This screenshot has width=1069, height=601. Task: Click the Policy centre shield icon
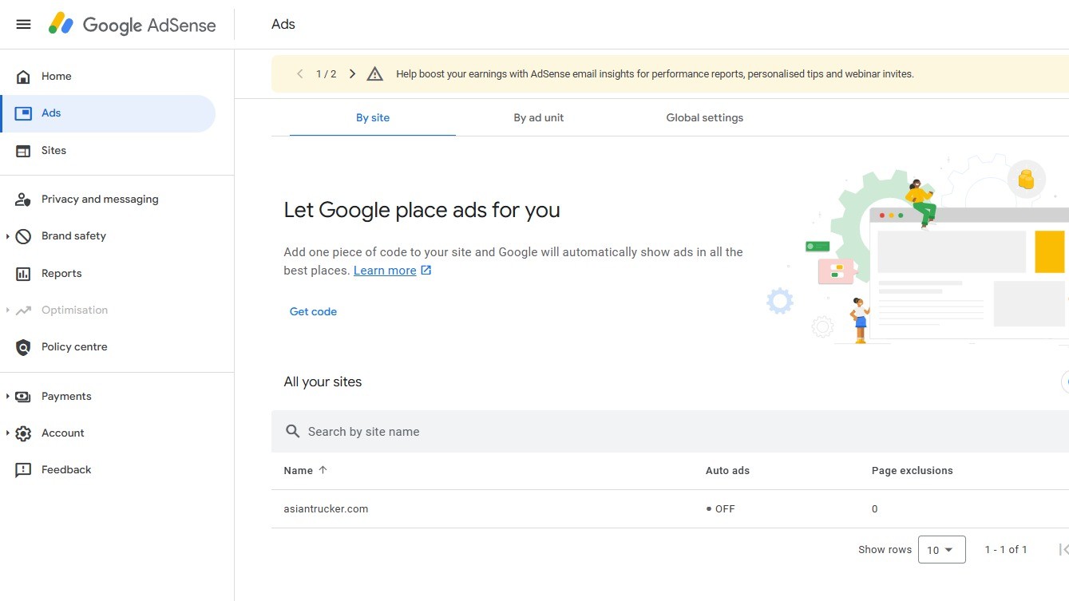click(x=23, y=347)
